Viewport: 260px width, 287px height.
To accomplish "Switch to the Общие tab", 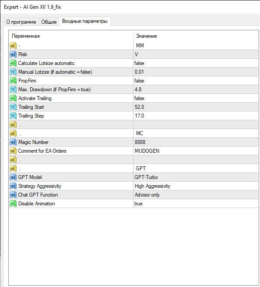I will tap(49, 22).
